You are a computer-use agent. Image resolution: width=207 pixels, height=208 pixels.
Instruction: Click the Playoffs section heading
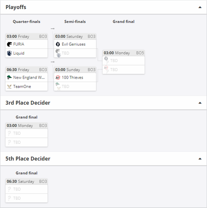pyautogui.click(x=16, y=7)
